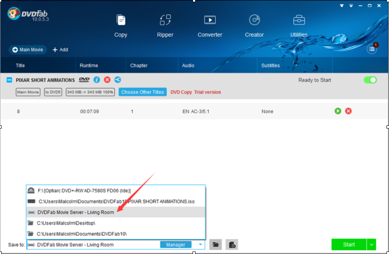Open the title bar dropdown menu arrow
The height and width of the screenshot is (254, 389).
351,6
